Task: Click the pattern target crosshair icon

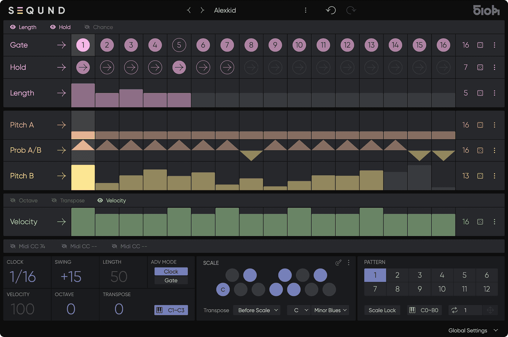Action: click(490, 310)
